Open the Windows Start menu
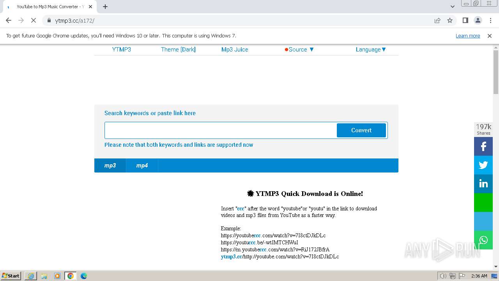Viewport: 499px width, 281px height. pyautogui.click(x=11, y=276)
